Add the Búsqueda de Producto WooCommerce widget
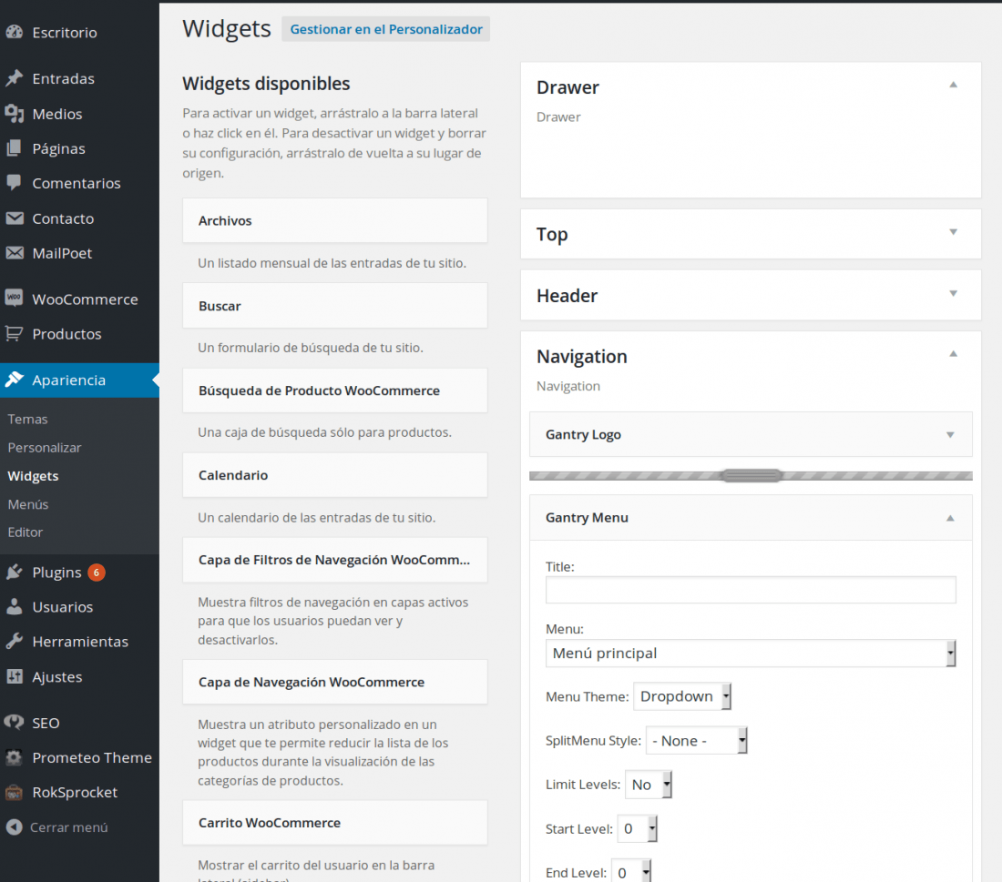Screen dimensions: 1002x882 coord(335,390)
